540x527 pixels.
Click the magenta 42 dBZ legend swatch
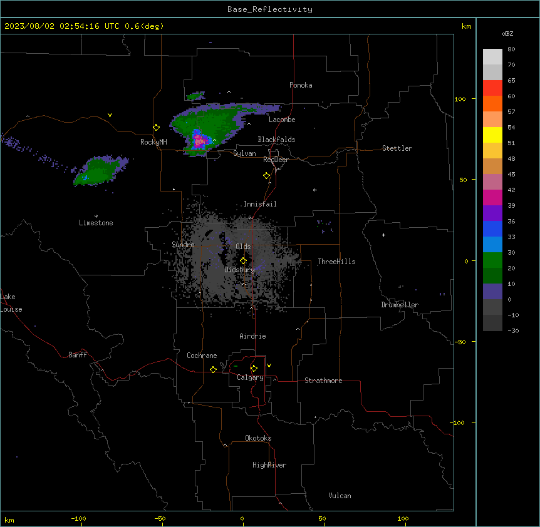(x=492, y=197)
